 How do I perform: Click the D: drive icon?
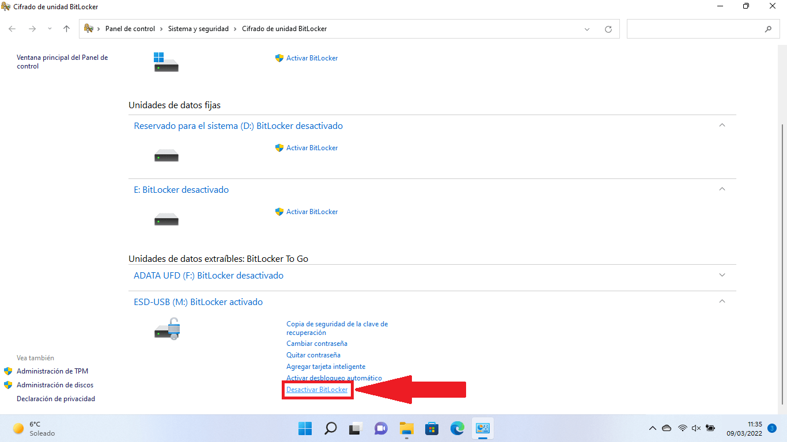click(167, 155)
